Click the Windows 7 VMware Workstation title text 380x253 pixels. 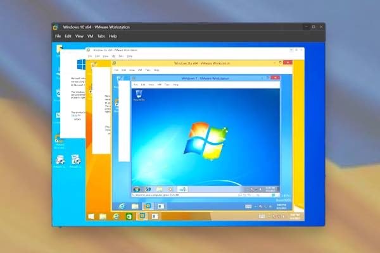pyautogui.click(x=205, y=78)
